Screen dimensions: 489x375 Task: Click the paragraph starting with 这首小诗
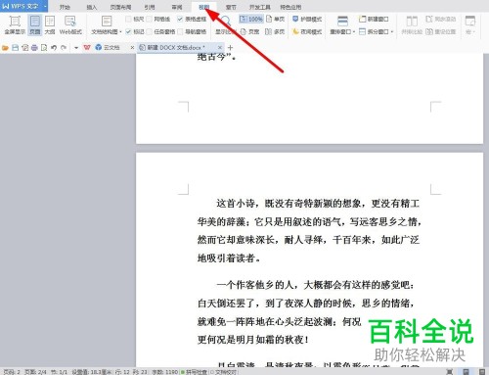309,231
